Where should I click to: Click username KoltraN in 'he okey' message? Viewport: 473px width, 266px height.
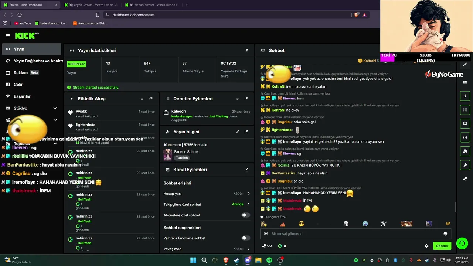click(x=278, y=110)
